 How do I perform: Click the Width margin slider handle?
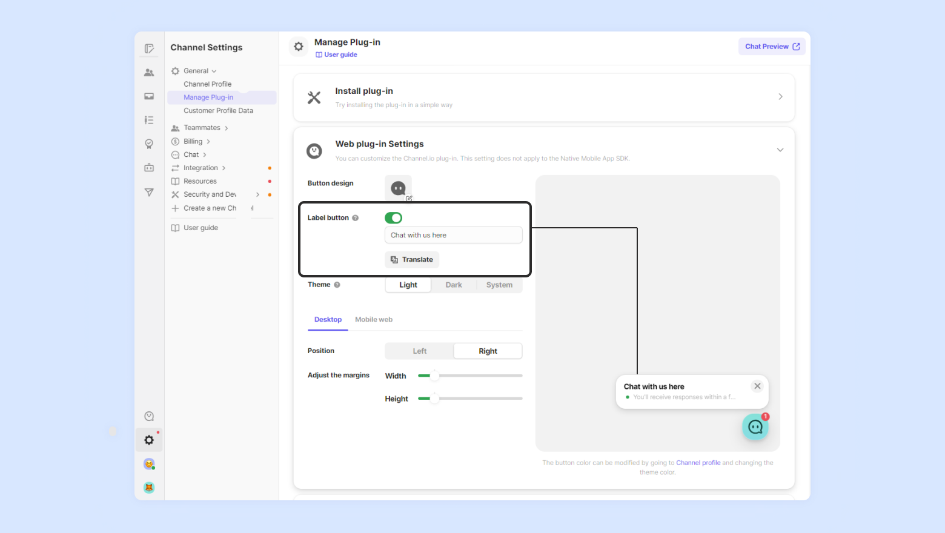point(434,376)
